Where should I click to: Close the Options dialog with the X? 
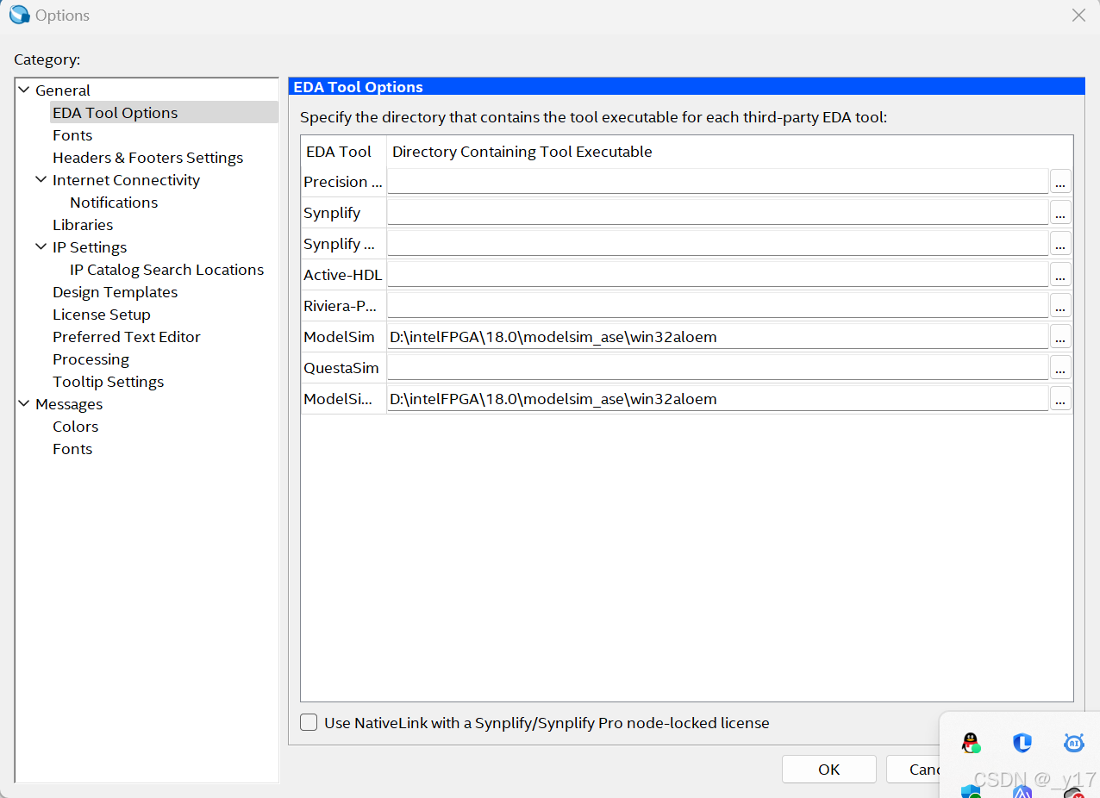[1078, 15]
